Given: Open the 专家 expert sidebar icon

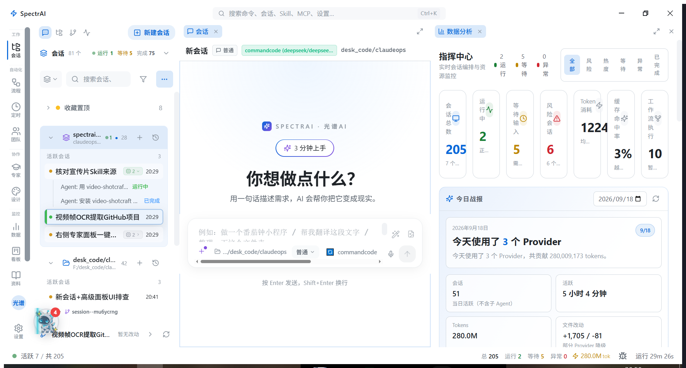Looking at the screenshot, I should 16,170.
